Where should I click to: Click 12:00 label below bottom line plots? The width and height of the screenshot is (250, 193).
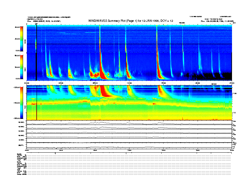129,150
